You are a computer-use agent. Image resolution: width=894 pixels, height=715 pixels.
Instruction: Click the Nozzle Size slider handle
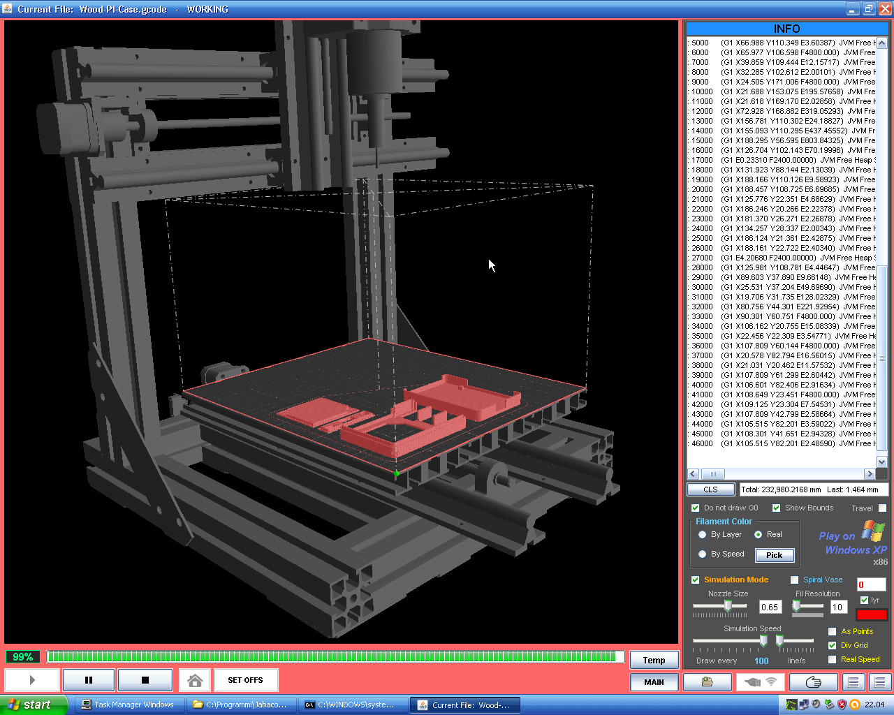727,606
